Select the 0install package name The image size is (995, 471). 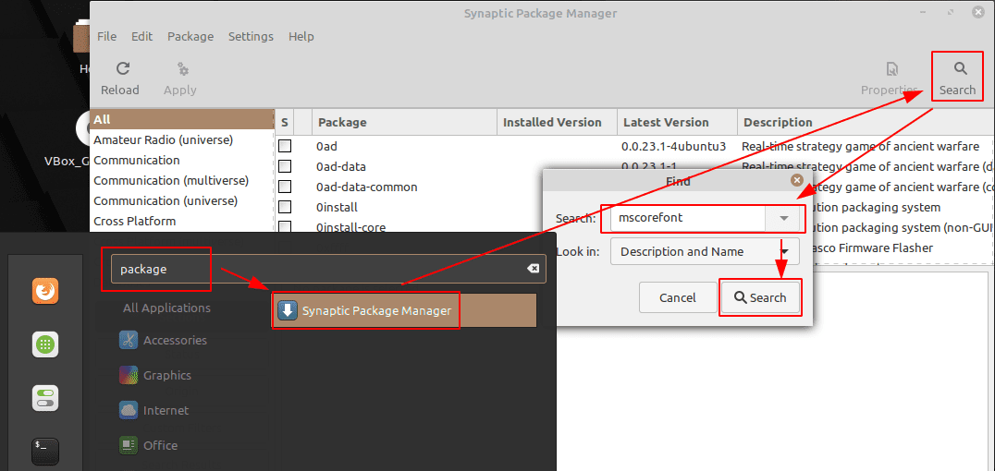click(337, 207)
